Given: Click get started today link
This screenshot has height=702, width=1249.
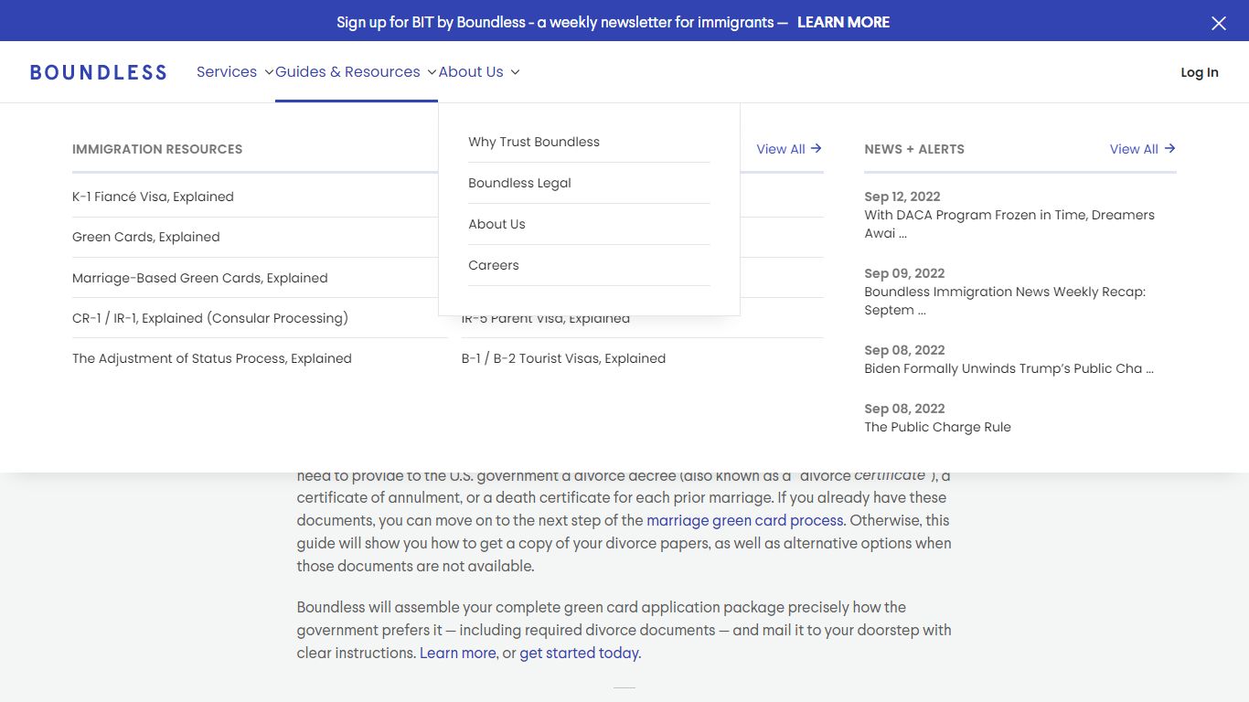Looking at the screenshot, I should (580, 653).
